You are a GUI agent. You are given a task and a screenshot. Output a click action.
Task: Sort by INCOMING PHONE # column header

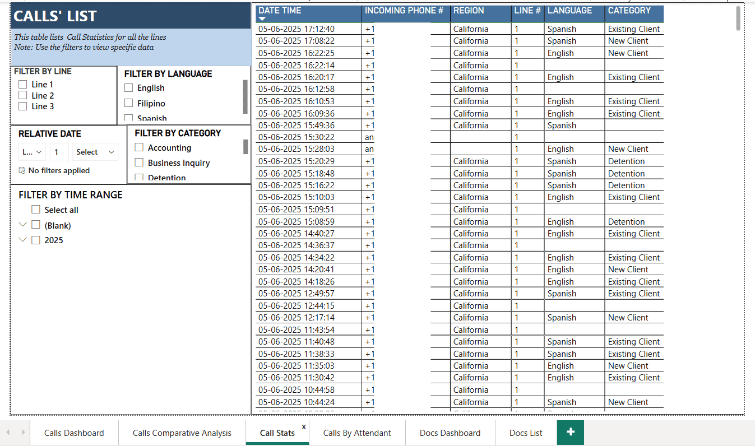click(404, 10)
